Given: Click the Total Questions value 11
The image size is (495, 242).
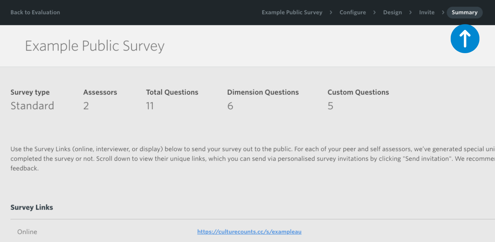Looking at the screenshot, I should click(150, 106).
